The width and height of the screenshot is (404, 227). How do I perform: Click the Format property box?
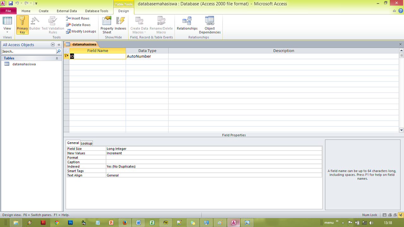214,157
